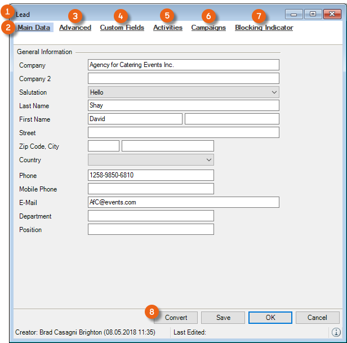Click the Save button
This screenshot has height=343, width=347.
(x=223, y=318)
